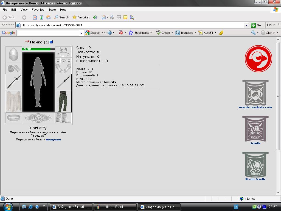281x211 pixels.
Task: Expand the address bar dropdown
Action: click(246, 25)
